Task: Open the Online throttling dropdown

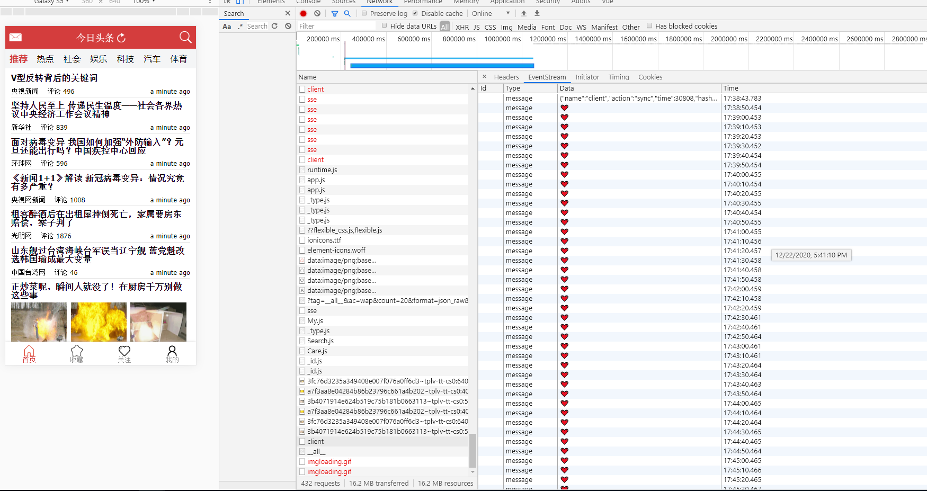Action: tap(491, 13)
